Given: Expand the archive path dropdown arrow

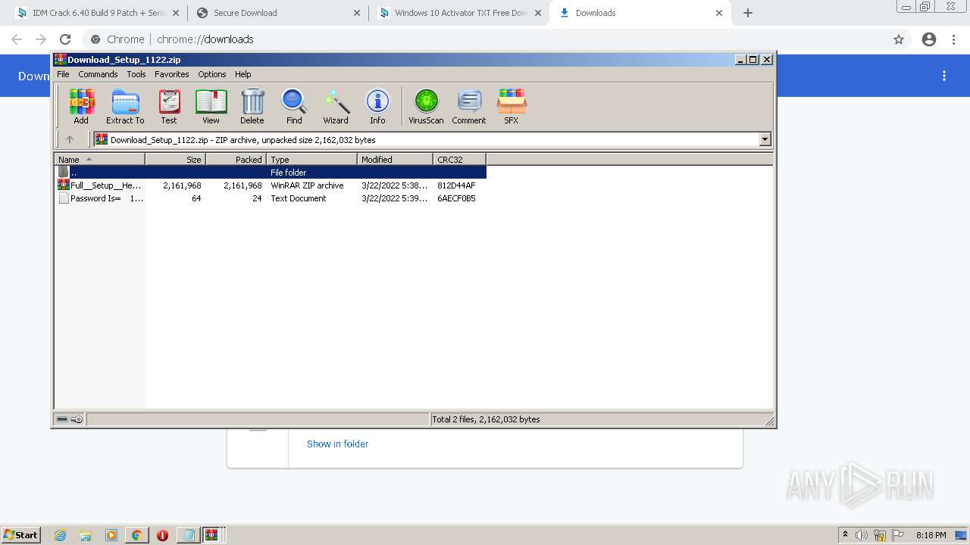Looking at the screenshot, I should click(x=765, y=139).
